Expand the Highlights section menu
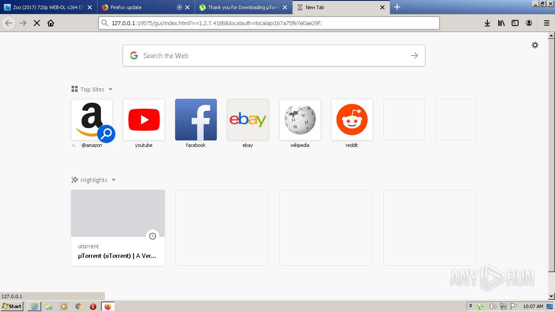The image size is (555, 312). pos(114,180)
